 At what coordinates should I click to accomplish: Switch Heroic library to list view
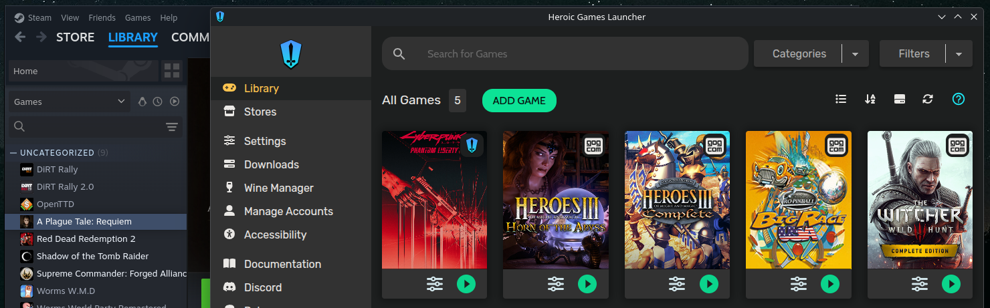[841, 99]
